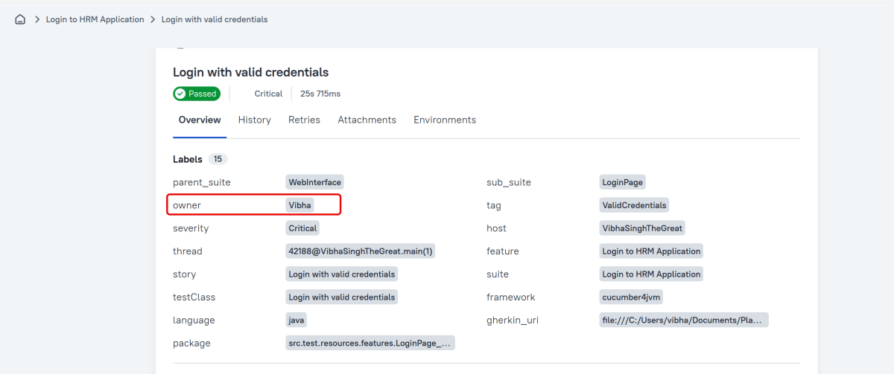Switch to the Overview tab

(x=200, y=120)
